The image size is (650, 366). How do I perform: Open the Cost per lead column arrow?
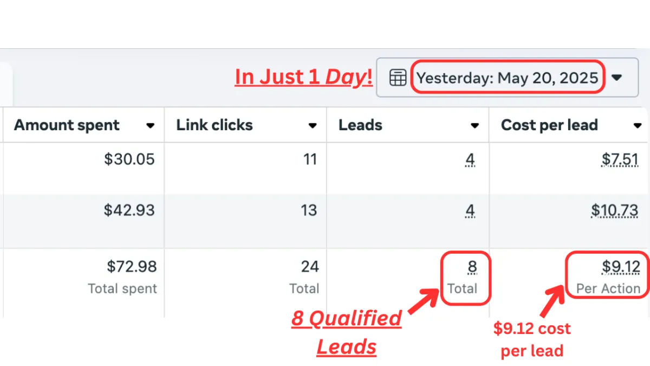pos(638,126)
